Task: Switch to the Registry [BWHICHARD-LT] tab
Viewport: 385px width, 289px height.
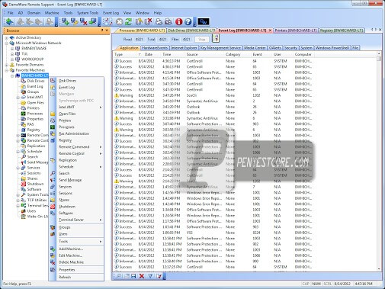Action: coord(342,31)
